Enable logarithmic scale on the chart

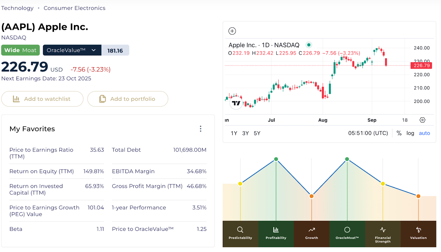(410, 133)
